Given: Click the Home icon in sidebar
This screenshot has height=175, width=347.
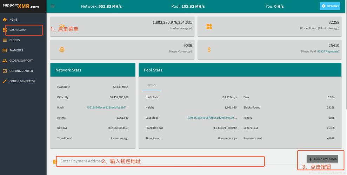Looking at the screenshot, I should pos(5,20).
